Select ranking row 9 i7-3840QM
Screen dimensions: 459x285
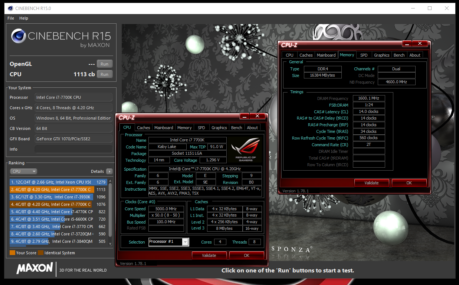pos(58,241)
